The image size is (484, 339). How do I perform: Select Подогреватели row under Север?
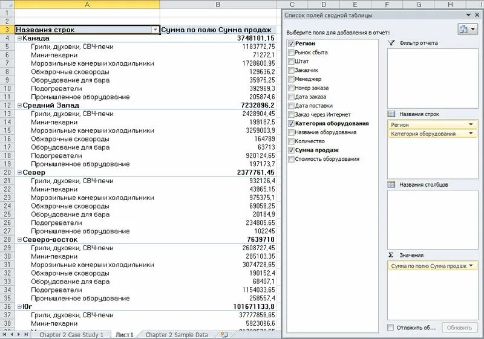(x=87, y=223)
